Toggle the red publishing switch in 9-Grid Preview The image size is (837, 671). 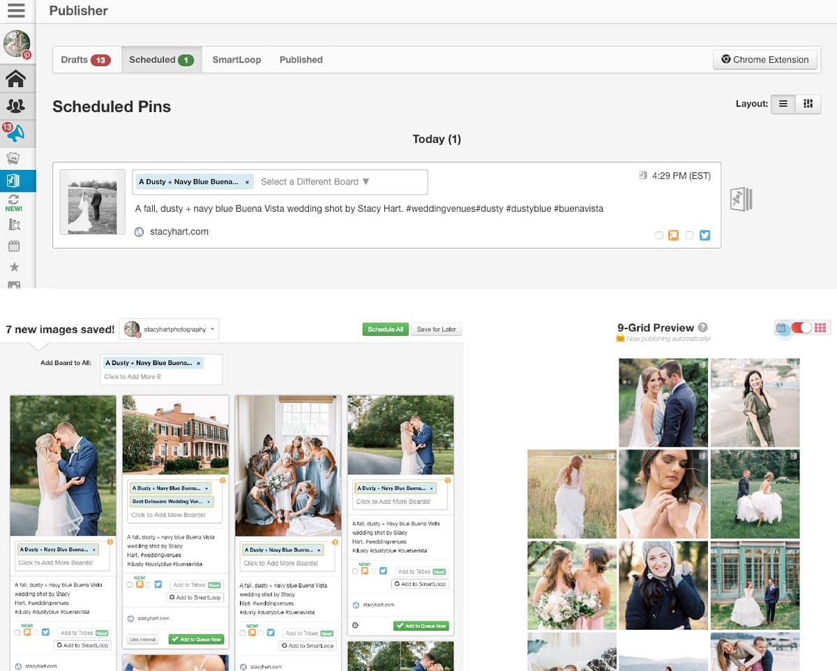(802, 327)
